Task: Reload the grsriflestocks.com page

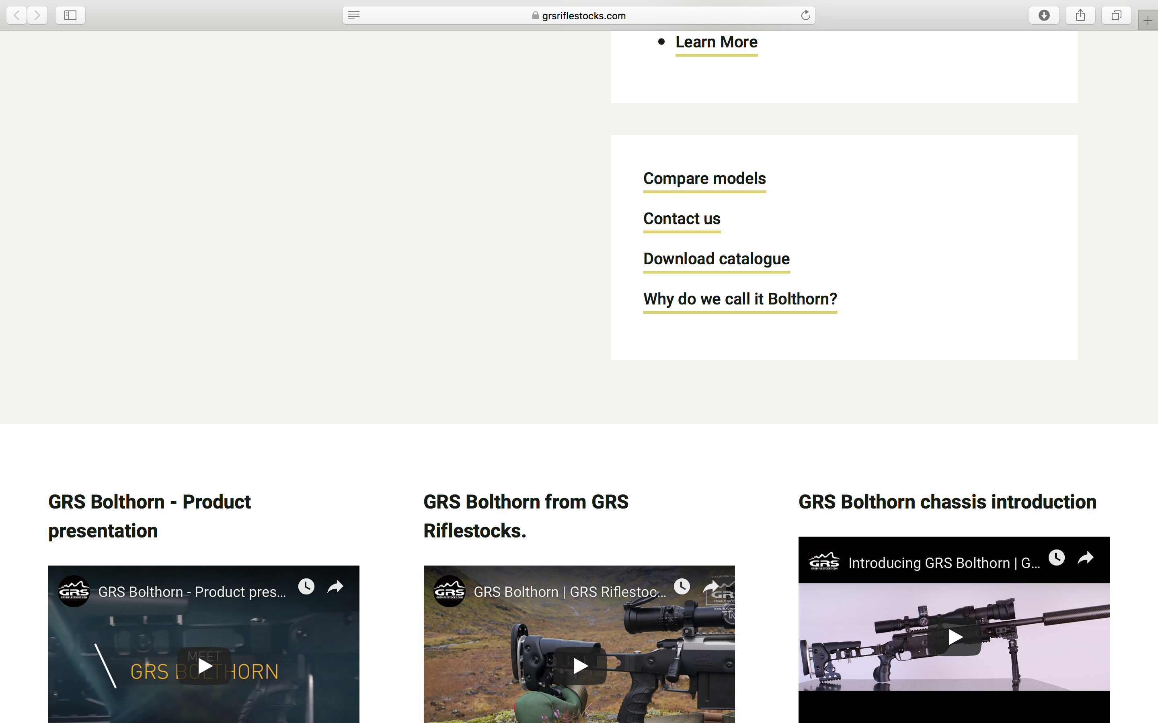Action: click(x=805, y=15)
